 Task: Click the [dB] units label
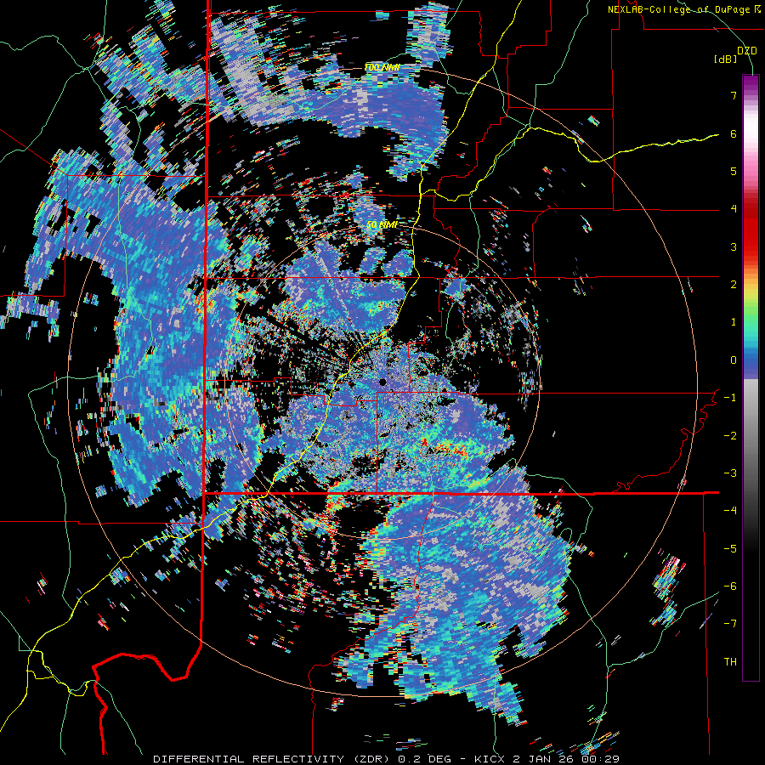(725, 59)
